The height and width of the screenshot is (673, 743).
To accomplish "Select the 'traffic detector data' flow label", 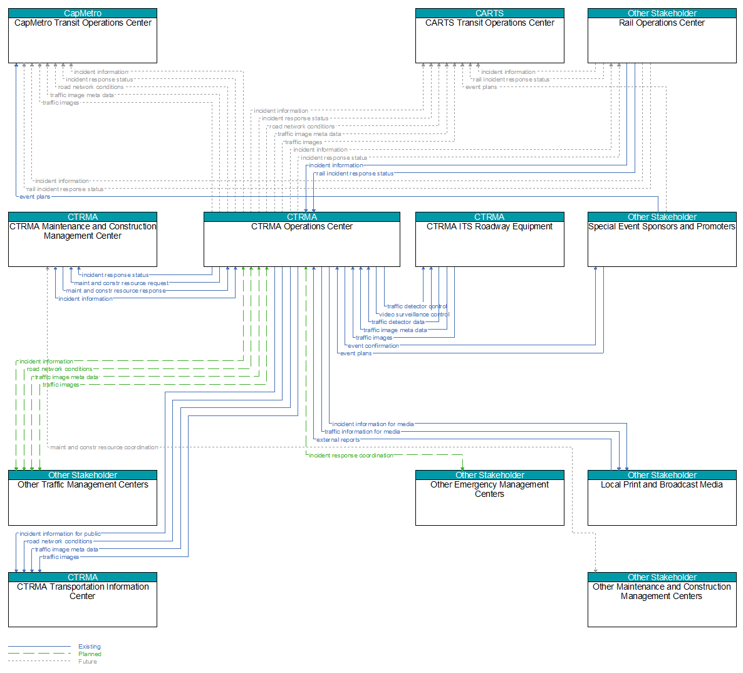I will click(398, 322).
